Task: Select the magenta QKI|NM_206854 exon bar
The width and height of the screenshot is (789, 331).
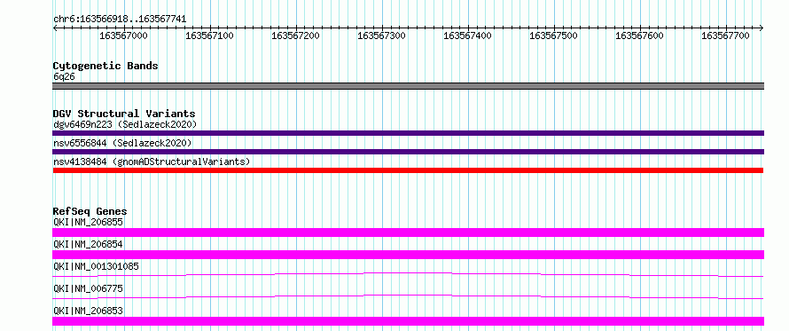Action: tap(408, 255)
